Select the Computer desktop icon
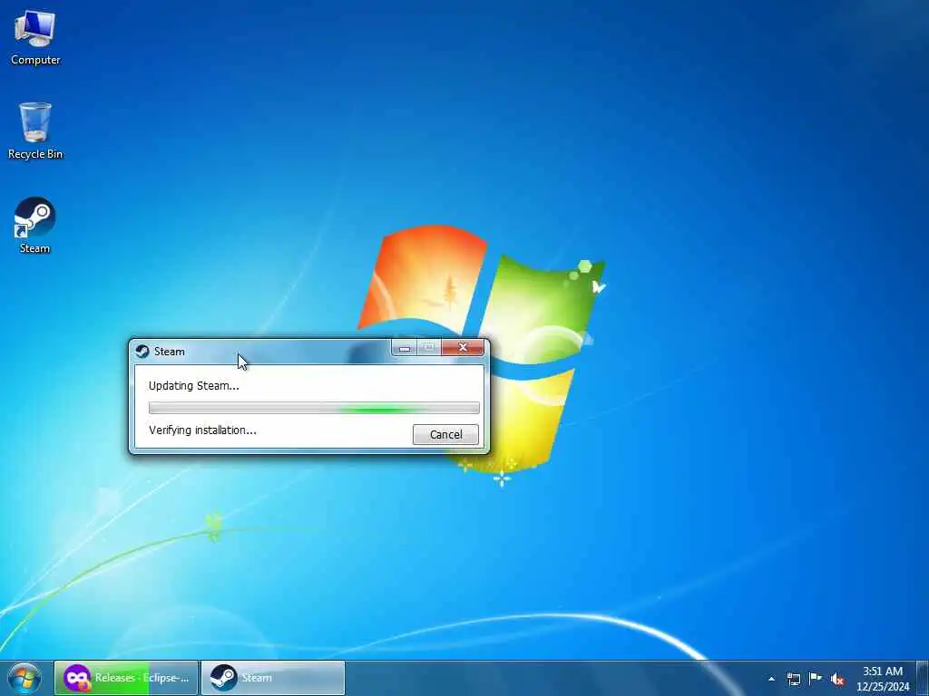929x696 pixels. click(x=35, y=38)
